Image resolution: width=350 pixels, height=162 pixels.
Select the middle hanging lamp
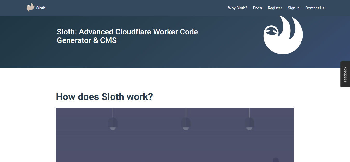pos(186,123)
